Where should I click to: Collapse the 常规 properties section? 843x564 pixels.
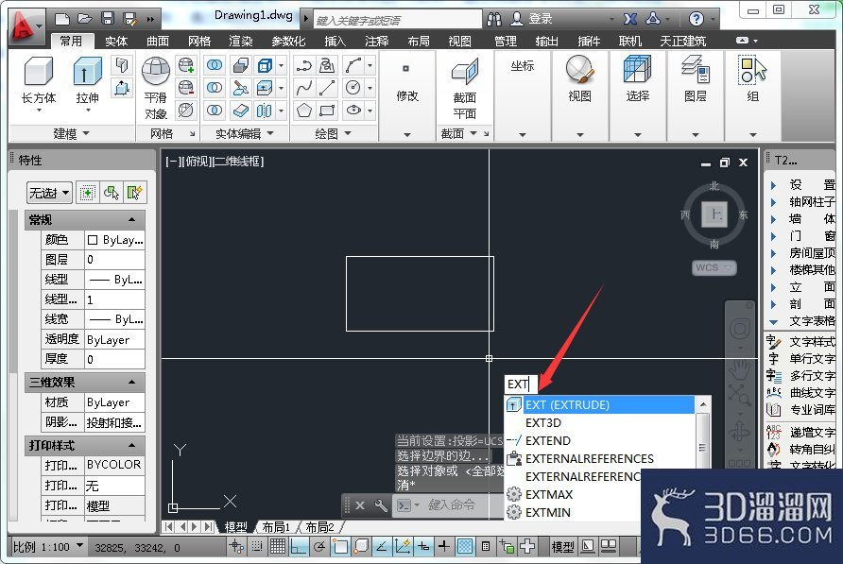(131, 219)
